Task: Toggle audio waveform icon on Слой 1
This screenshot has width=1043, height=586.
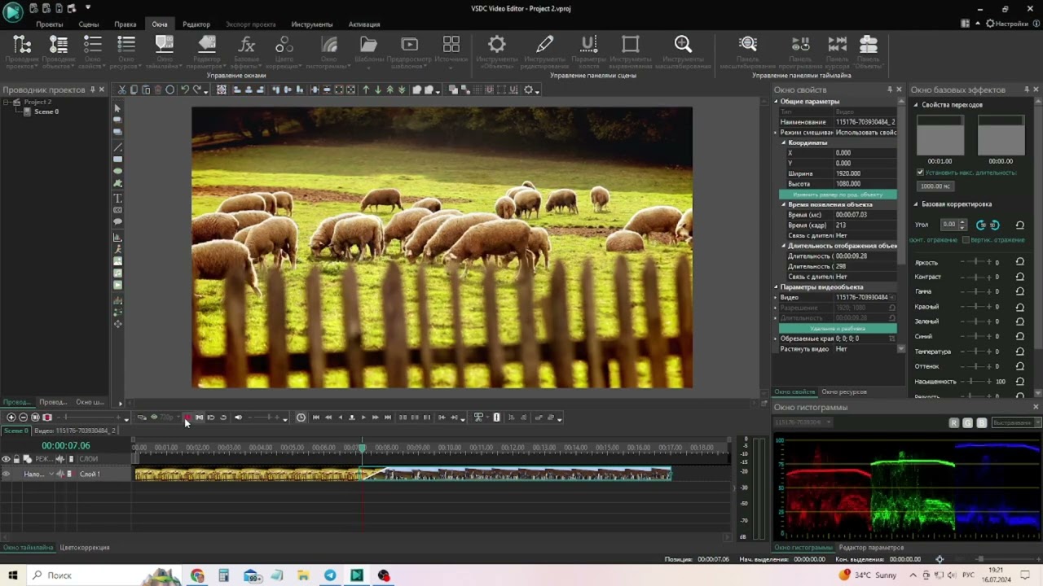Action: pyautogui.click(x=59, y=474)
